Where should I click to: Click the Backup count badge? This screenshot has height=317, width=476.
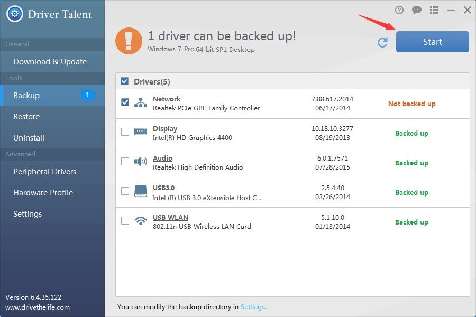[x=87, y=95]
